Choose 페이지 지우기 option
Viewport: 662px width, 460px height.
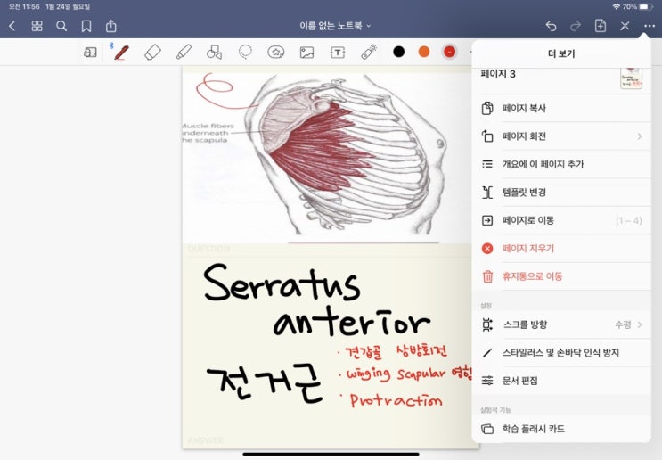click(561, 249)
